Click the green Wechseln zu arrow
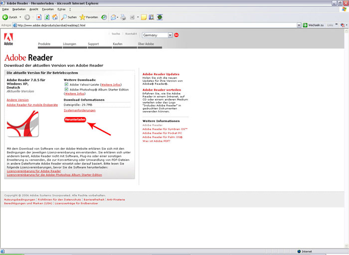The image size is (349, 255). click(305, 25)
